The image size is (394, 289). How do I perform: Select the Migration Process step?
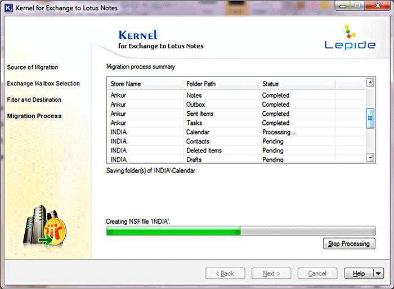pos(34,116)
